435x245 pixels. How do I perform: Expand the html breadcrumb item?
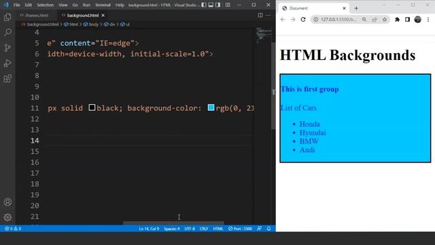[x=73, y=24]
